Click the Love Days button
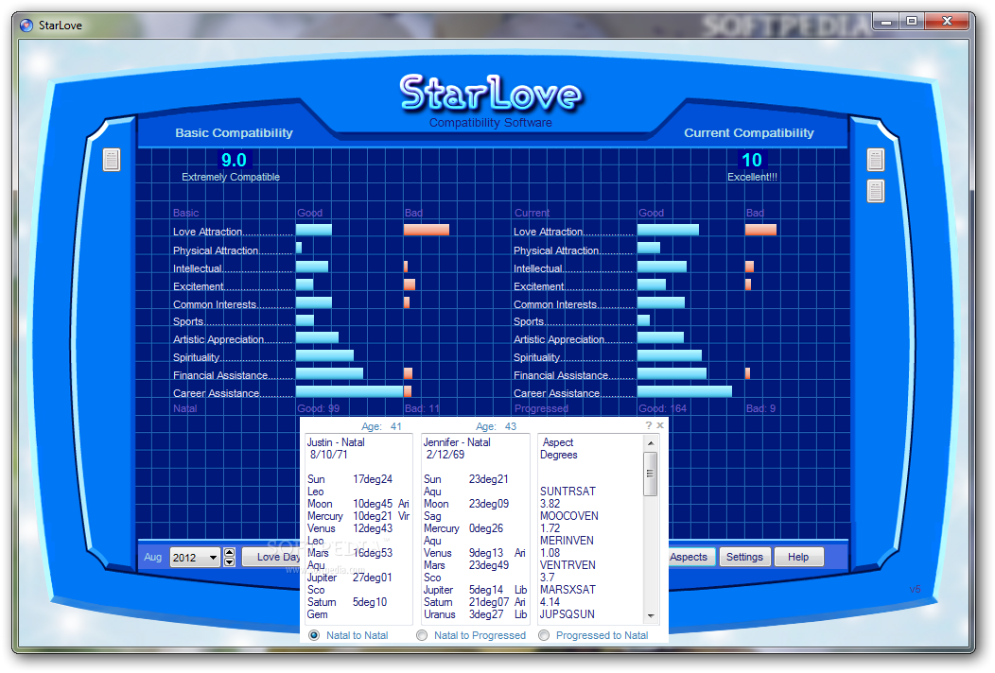 [271, 557]
